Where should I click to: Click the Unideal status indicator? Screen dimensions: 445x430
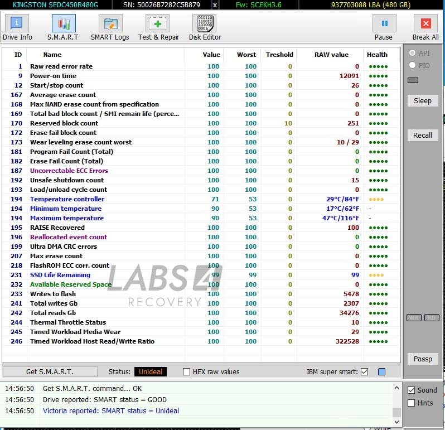[x=151, y=372]
